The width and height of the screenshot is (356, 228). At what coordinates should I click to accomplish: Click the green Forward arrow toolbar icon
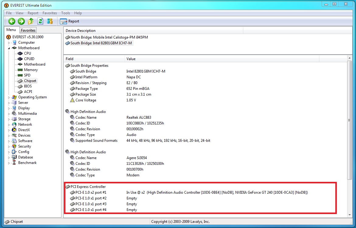pos(21,21)
